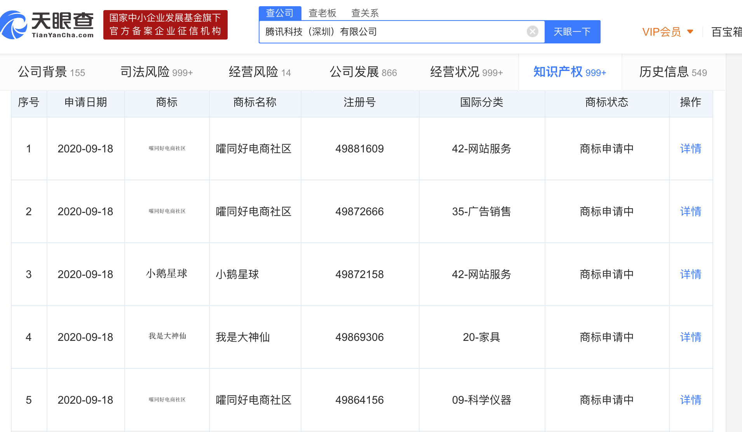
Task: Open 详情 for registration 49872158
Action: tap(690, 274)
